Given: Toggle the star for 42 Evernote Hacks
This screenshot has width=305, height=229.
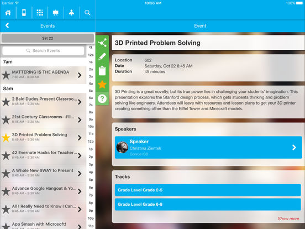Looking at the screenshot, I should click(6, 155).
